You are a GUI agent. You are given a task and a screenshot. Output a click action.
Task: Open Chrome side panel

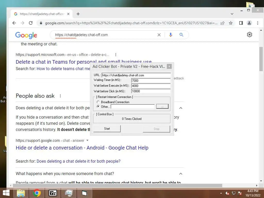(241, 23)
